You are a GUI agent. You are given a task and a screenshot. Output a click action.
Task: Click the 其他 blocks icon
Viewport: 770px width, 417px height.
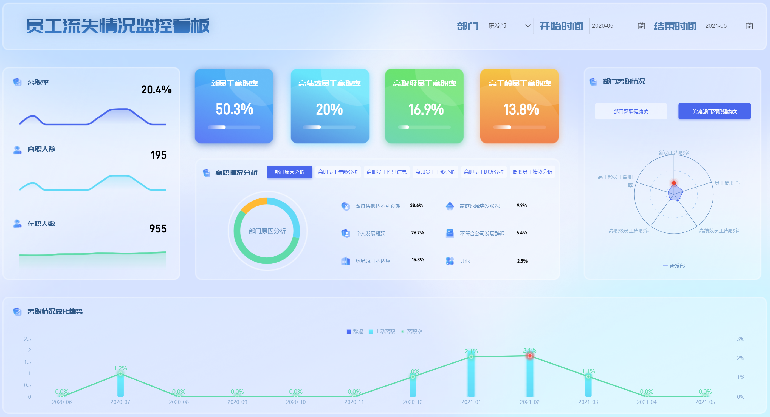(450, 261)
